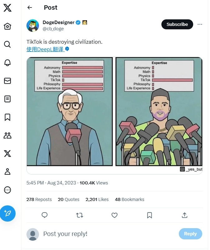Open the Home feed icon
Image resolution: width=210 pixels, height=250 pixels.
pyautogui.click(x=7, y=27)
